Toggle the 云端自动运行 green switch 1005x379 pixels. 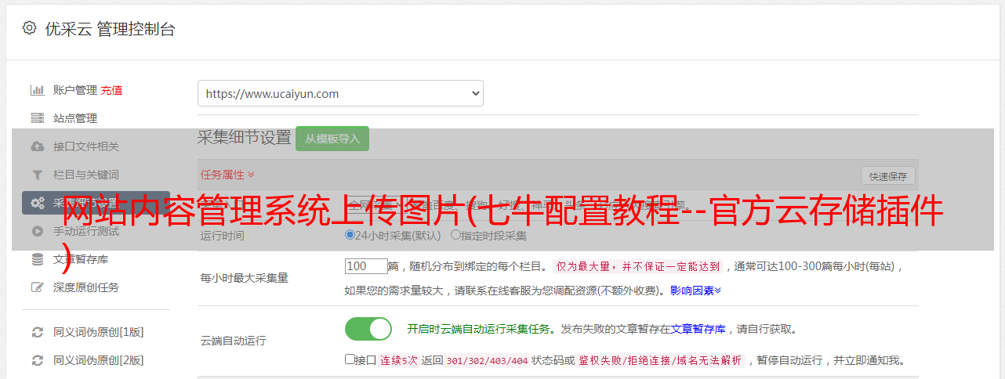(x=368, y=329)
